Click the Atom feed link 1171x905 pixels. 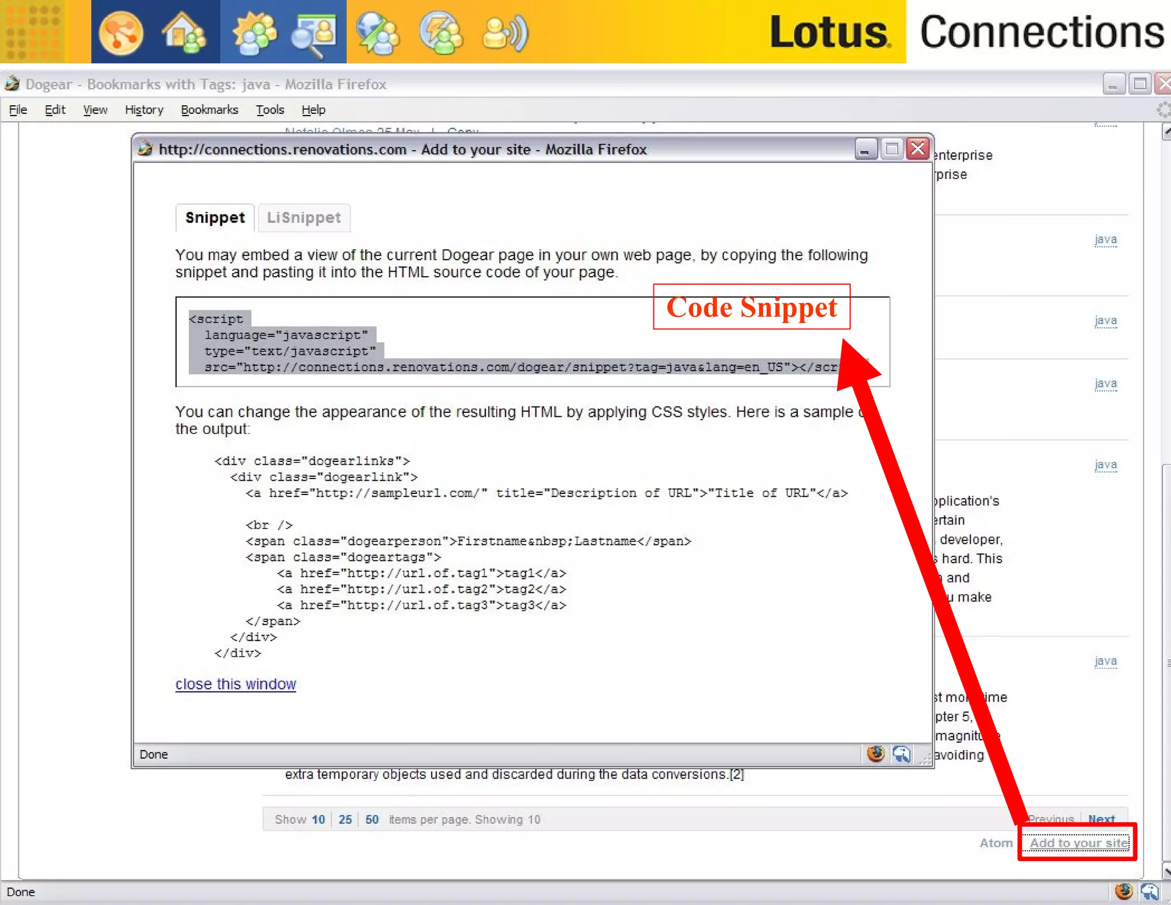pyautogui.click(x=995, y=843)
